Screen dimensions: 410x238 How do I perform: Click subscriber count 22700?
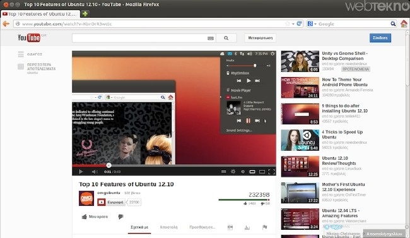[x=134, y=202]
